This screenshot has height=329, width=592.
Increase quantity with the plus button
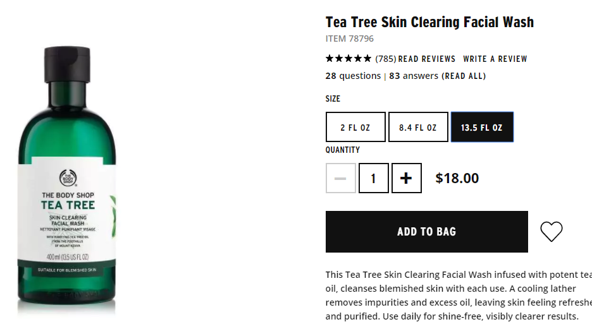(406, 179)
